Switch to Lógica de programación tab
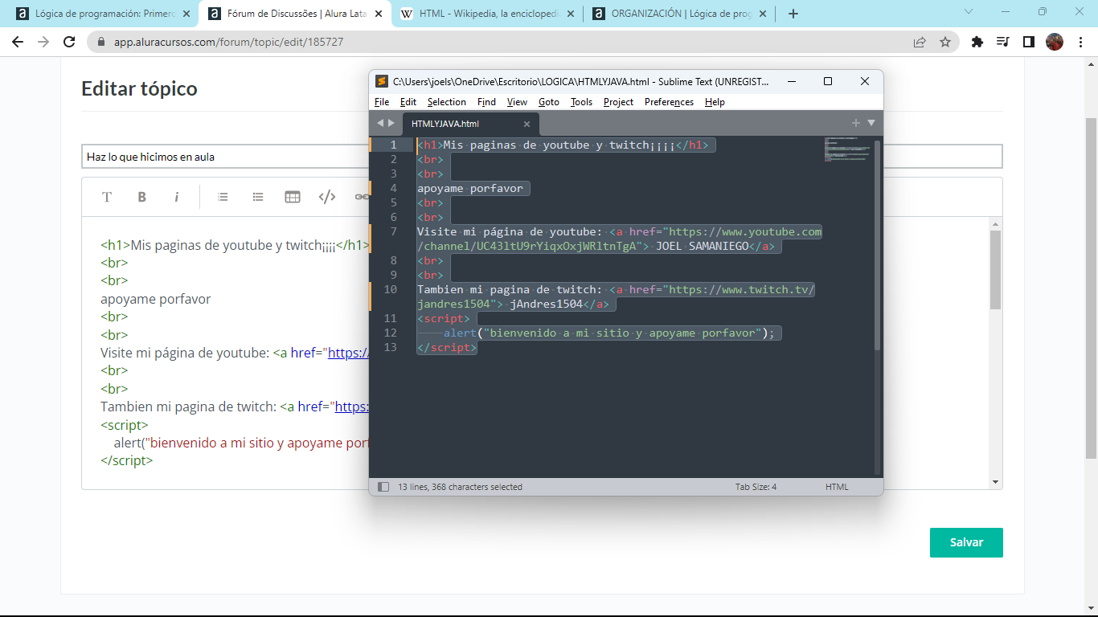This screenshot has width=1098, height=617. (104, 14)
